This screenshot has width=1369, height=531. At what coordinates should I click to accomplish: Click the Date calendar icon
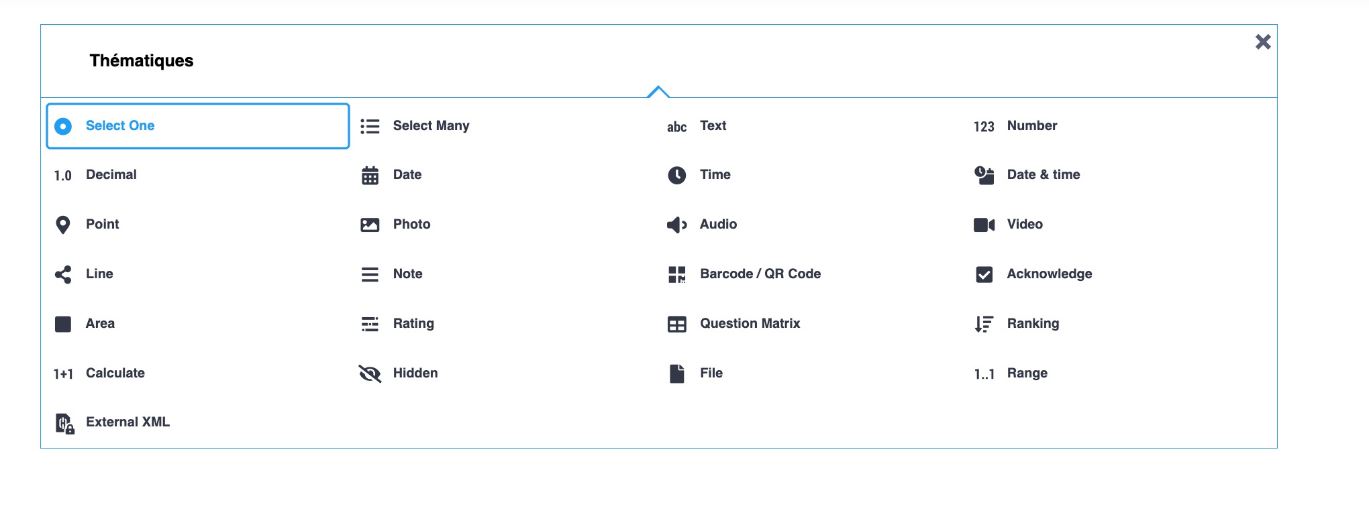pyautogui.click(x=370, y=176)
